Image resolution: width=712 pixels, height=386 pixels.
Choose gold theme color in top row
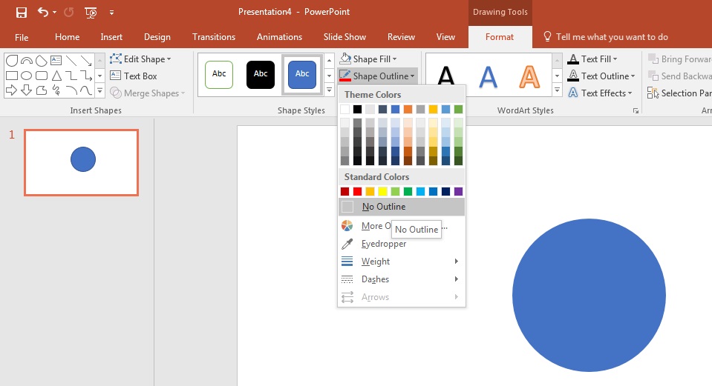433,109
